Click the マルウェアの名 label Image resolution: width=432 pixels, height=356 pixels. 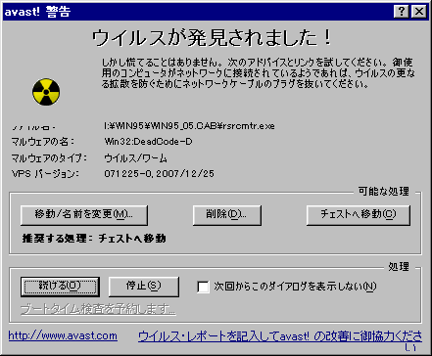coord(43,142)
